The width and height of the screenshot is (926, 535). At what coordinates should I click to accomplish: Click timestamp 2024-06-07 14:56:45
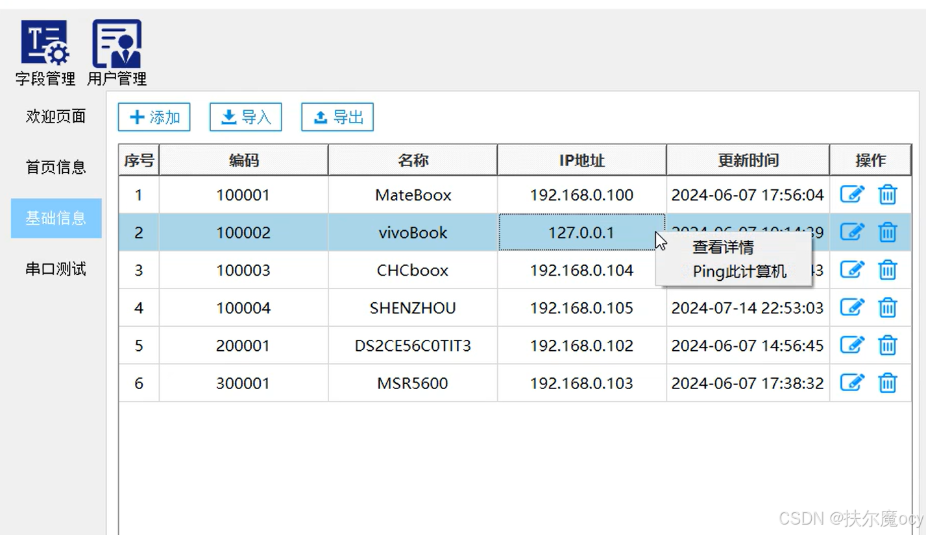[x=748, y=345]
